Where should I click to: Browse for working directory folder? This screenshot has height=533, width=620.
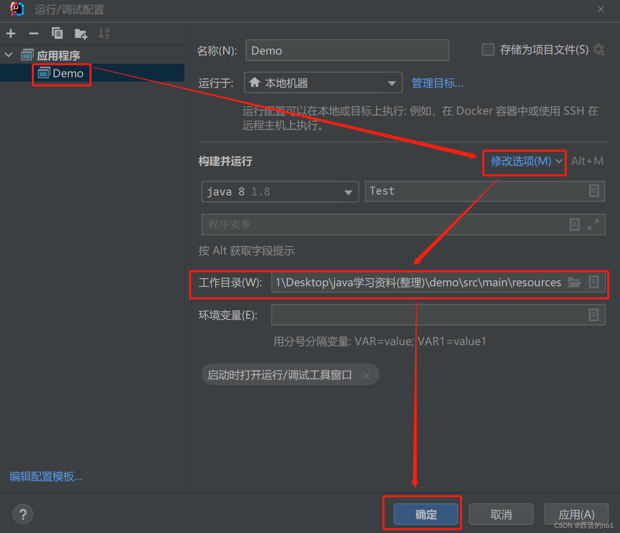(x=574, y=282)
